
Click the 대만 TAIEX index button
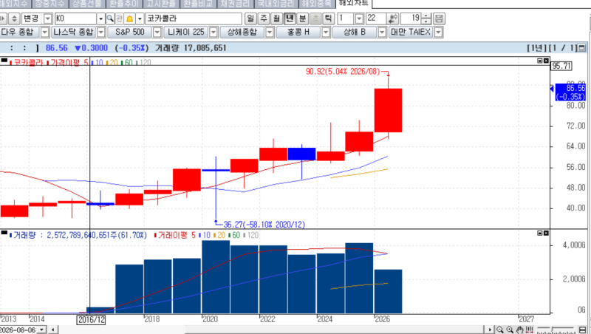coord(411,33)
